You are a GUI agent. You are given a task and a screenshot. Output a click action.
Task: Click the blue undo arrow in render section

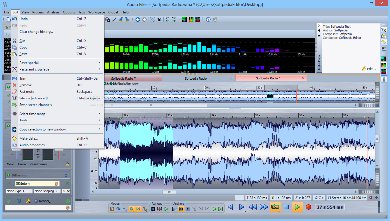coord(19,201)
